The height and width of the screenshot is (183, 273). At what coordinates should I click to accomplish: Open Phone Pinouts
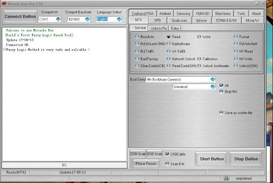[x=146, y=164]
